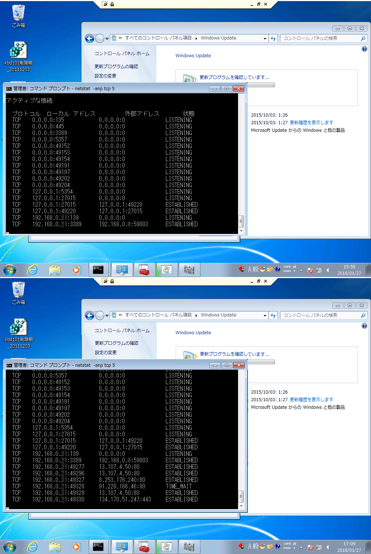Launch Internet Explorer from the 15:59 taskbar

click(x=33, y=270)
